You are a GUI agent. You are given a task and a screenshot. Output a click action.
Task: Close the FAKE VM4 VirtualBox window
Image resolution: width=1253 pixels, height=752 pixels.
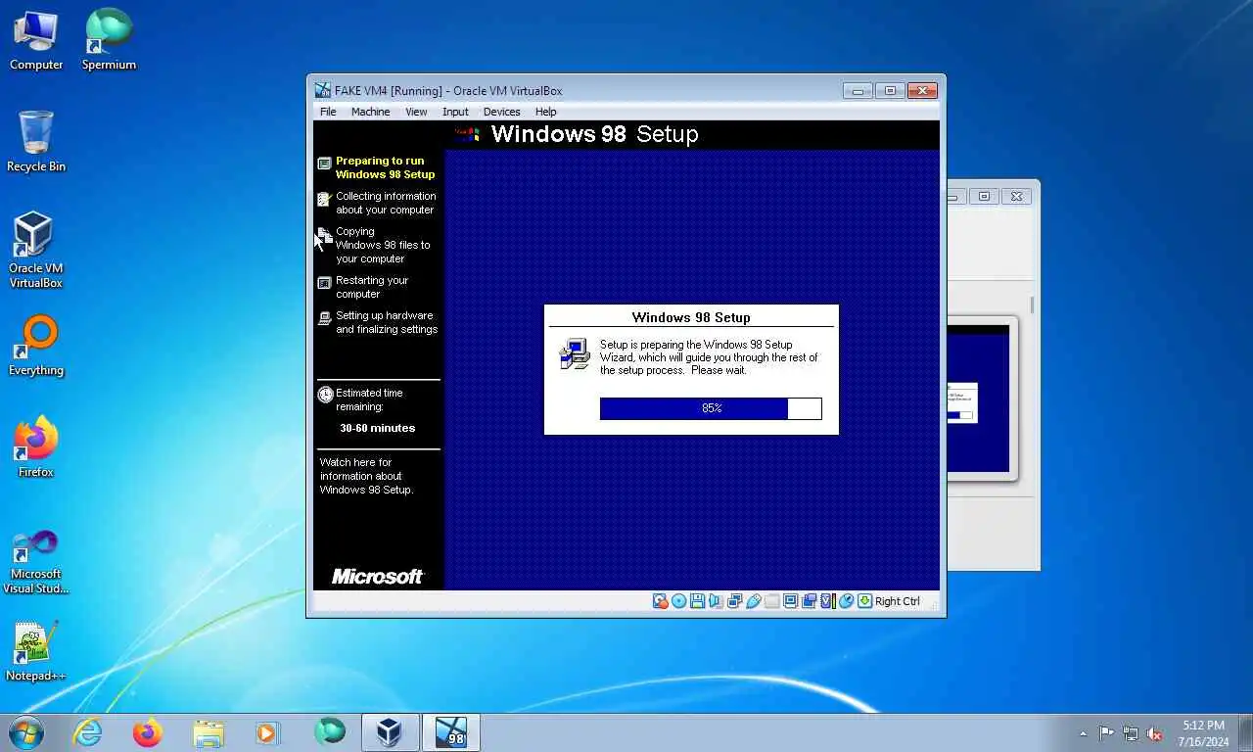click(x=922, y=91)
